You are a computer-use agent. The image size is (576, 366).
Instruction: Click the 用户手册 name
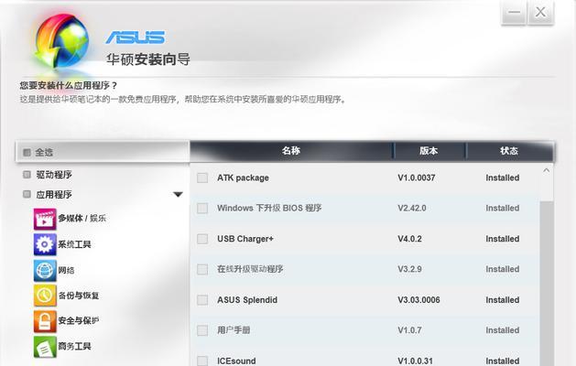234,330
